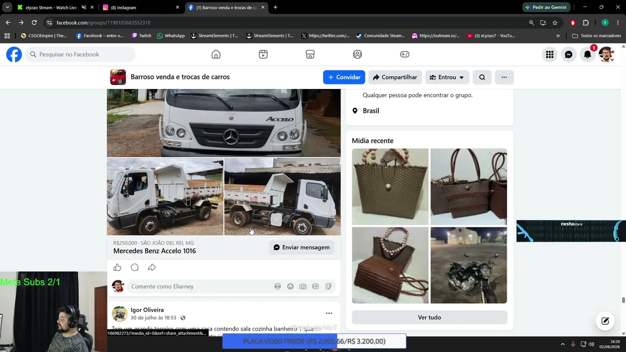The height and width of the screenshot is (352, 626).
Task: Open the Facebook Reels video icon
Action: tap(263, 54)
